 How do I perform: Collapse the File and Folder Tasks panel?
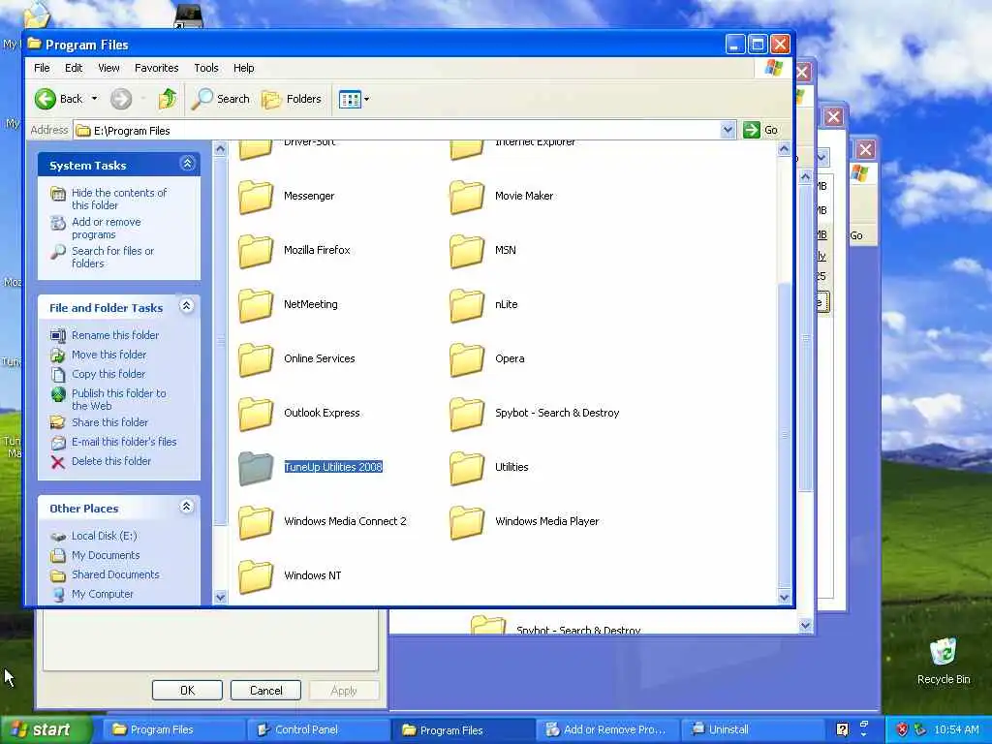click(186, 306)
